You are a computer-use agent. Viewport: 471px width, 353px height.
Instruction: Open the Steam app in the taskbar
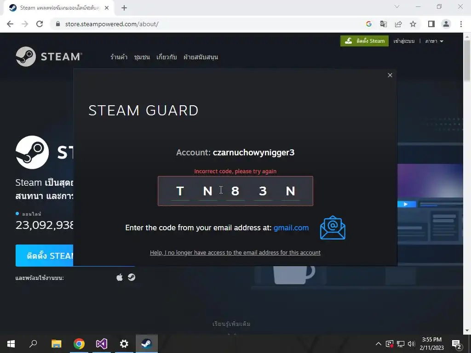pyautogui.click(x=147, y=344)
